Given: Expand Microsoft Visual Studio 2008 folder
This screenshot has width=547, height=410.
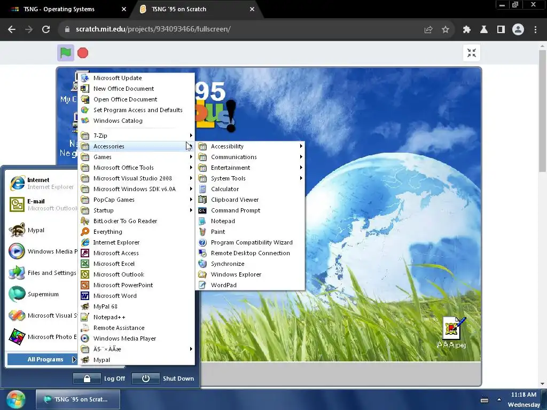Looking at the screenshot, I should click(x=136, y=178).
